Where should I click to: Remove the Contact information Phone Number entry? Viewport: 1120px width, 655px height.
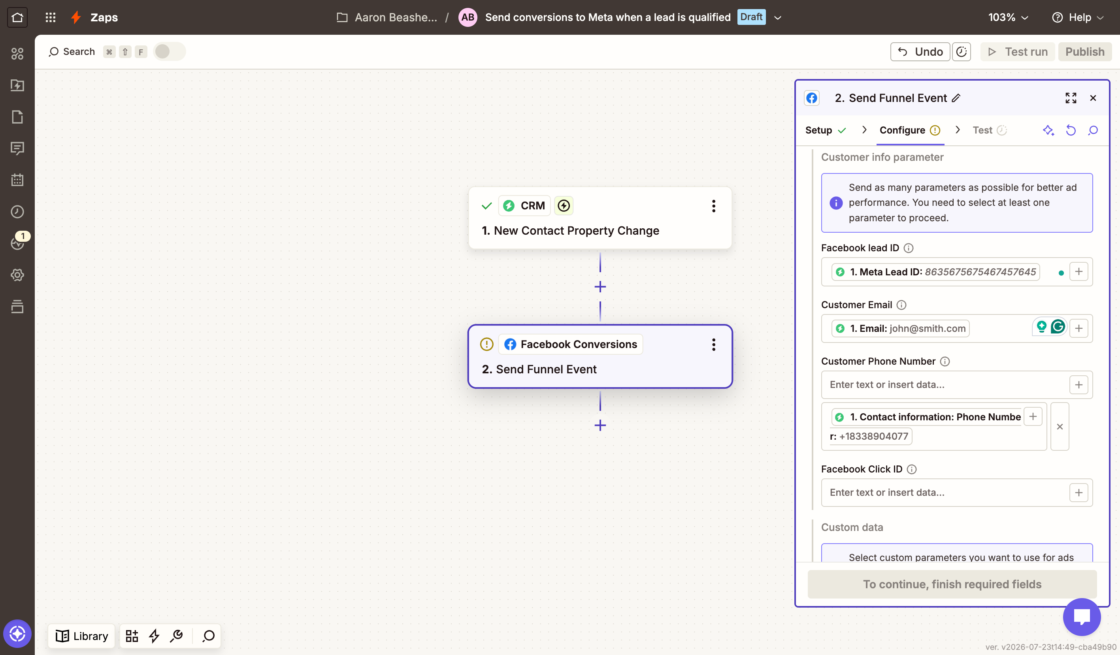click(1060, 427)
